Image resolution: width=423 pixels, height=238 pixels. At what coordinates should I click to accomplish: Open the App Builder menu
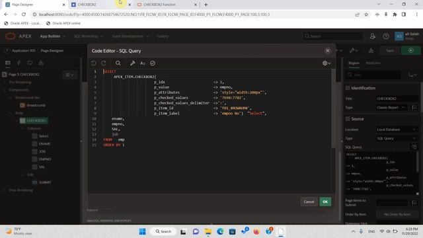(53, 36)
